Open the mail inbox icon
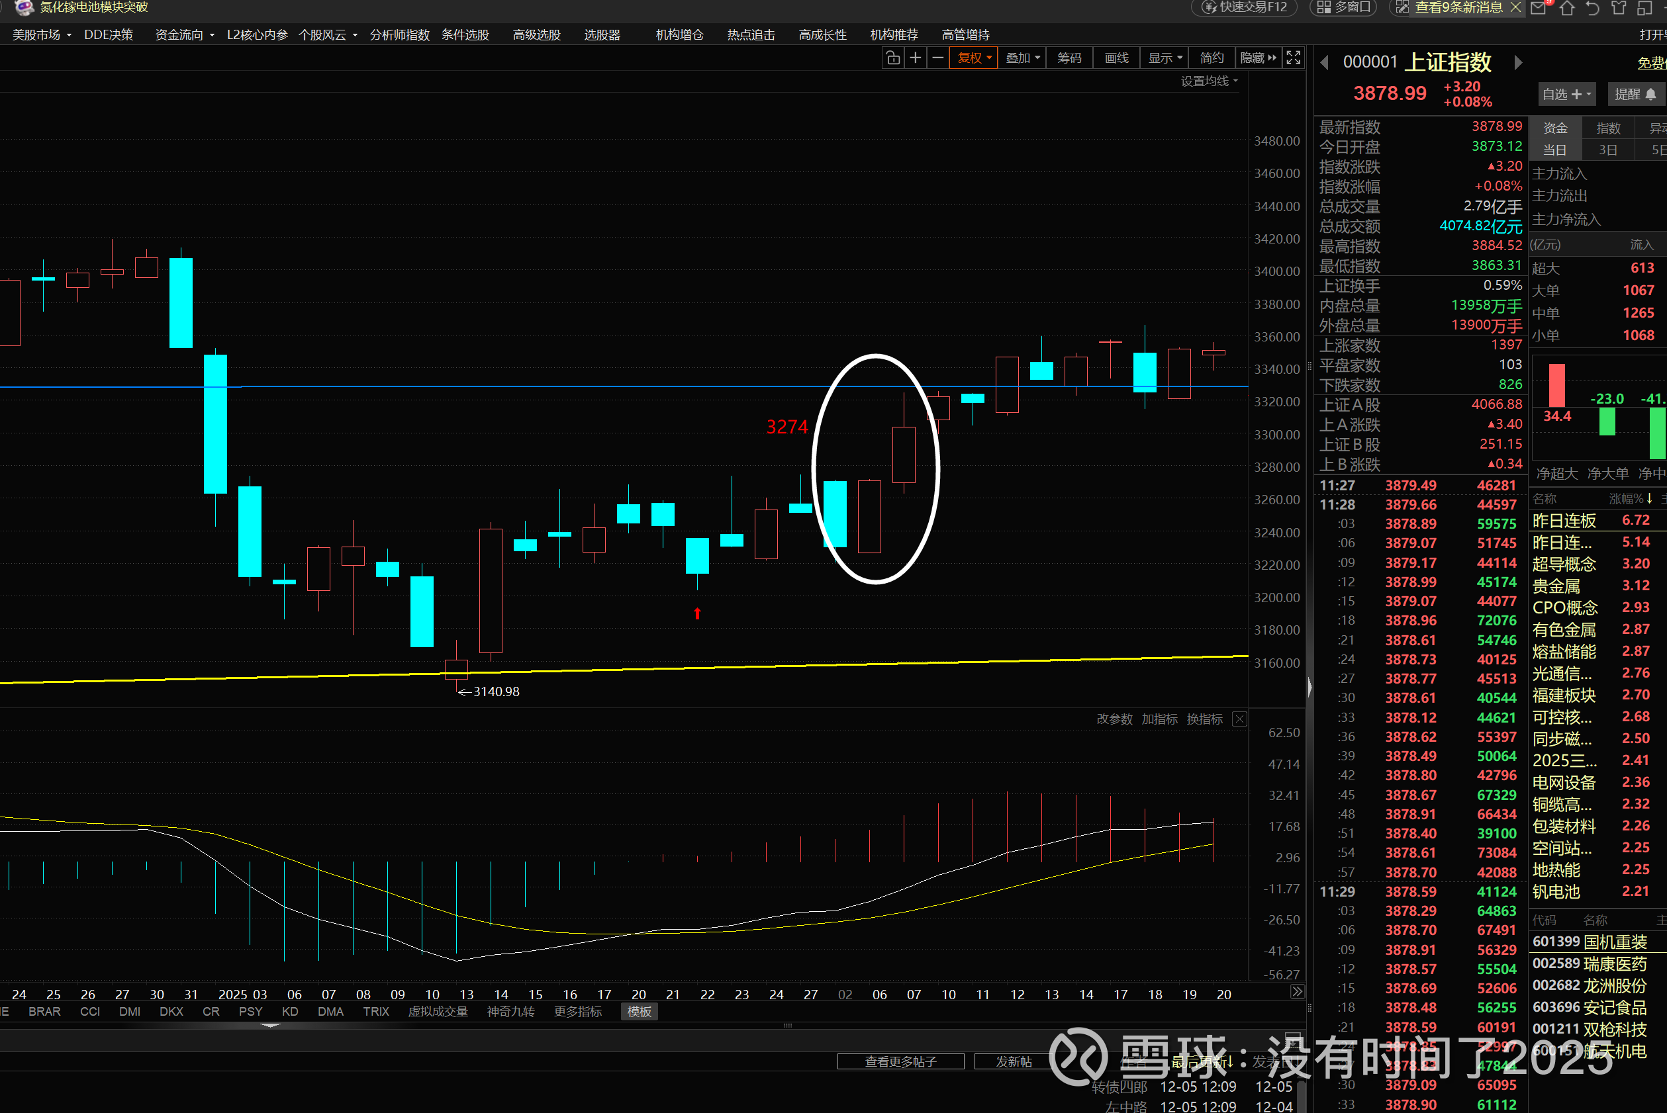Image resolution: width=1667 pixels, height=1113 pixels. [x=1539, y=9]
